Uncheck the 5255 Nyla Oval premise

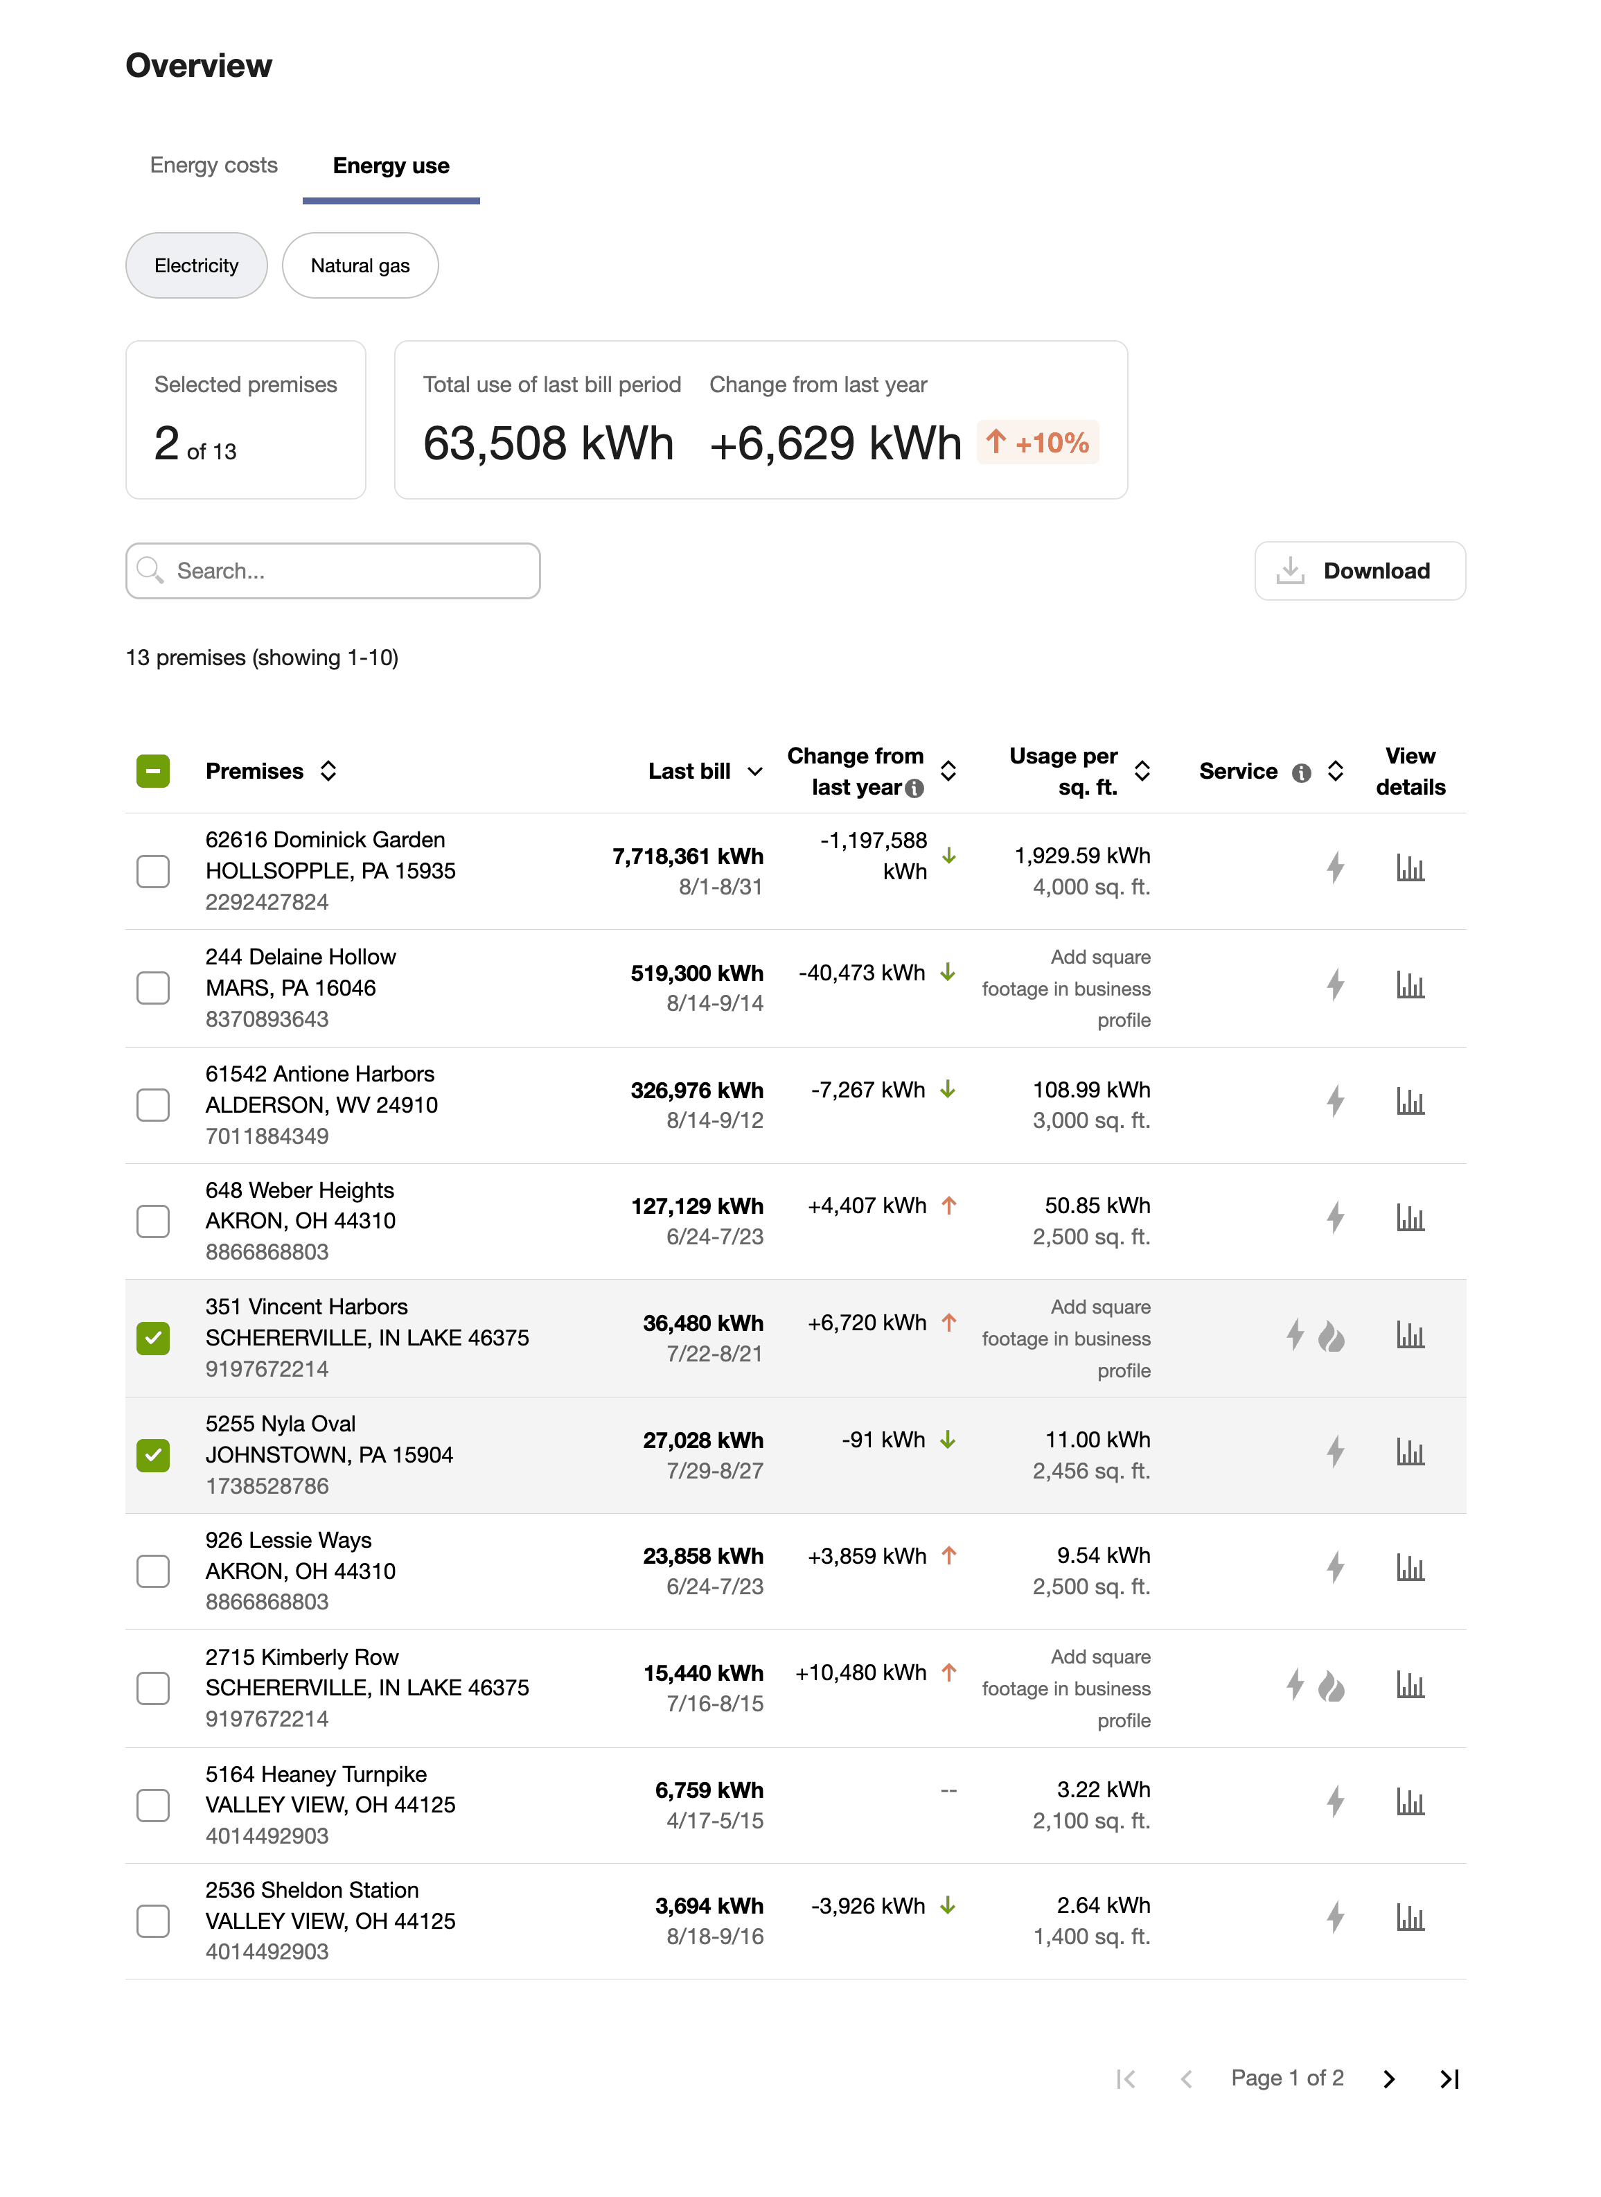(152, 1454)
